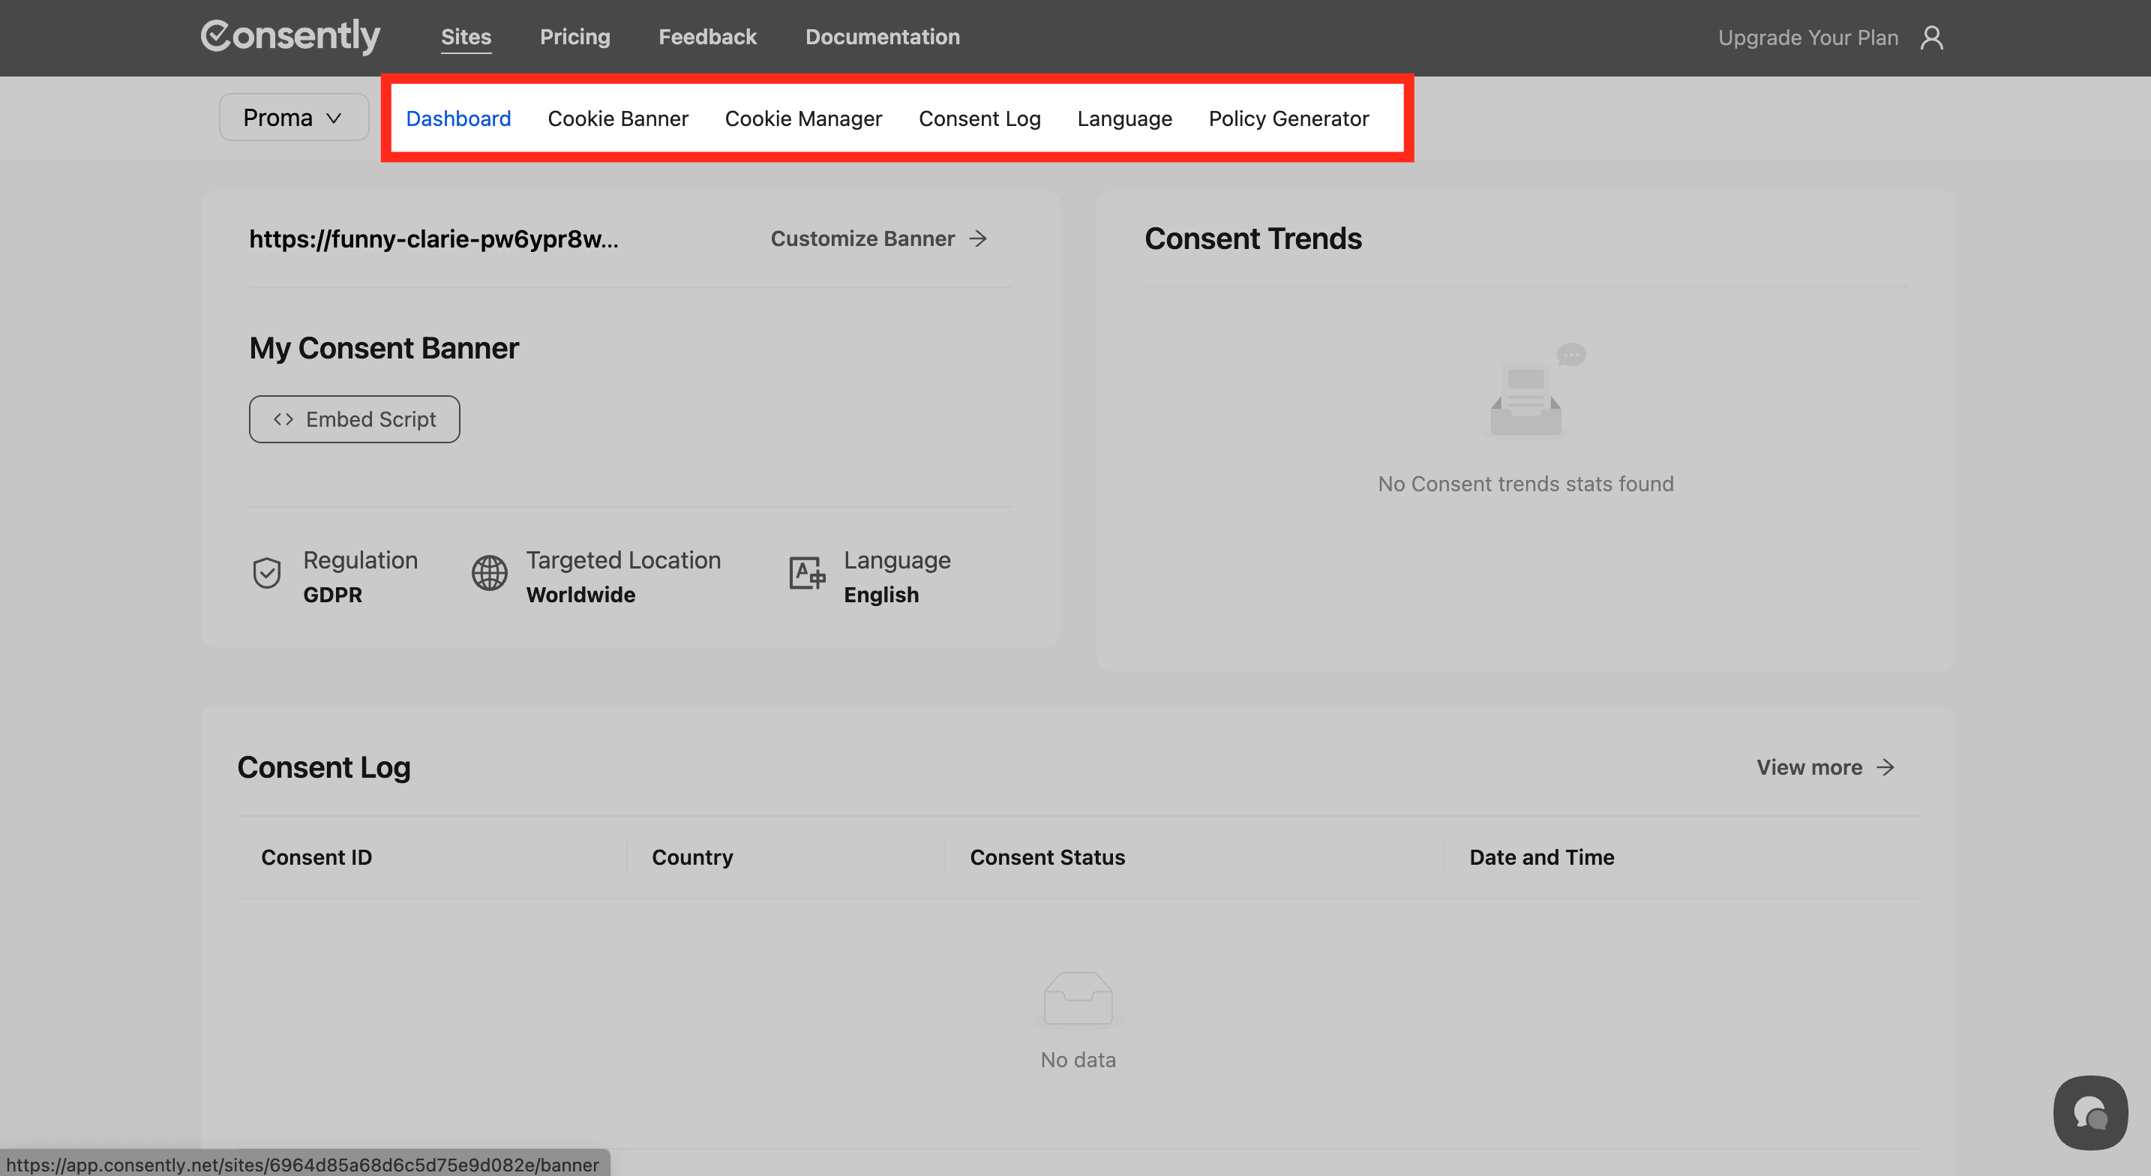This screenshot has width=2151, height=1176.
Task: Click the Customize Banner arrow icon
Action: pos(979,238)
